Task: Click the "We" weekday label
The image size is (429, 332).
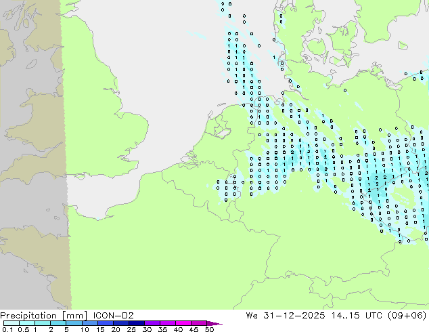Action: tap(252, 316)
